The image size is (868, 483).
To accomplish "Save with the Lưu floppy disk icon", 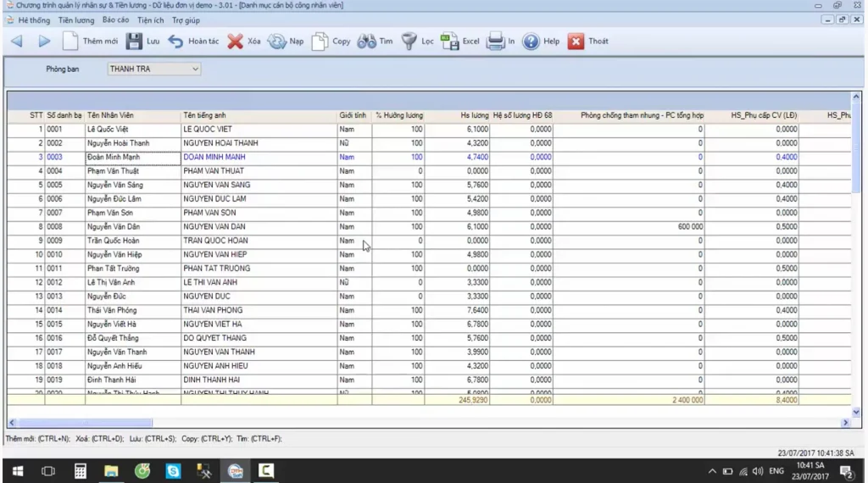I will tap(133, 42).
